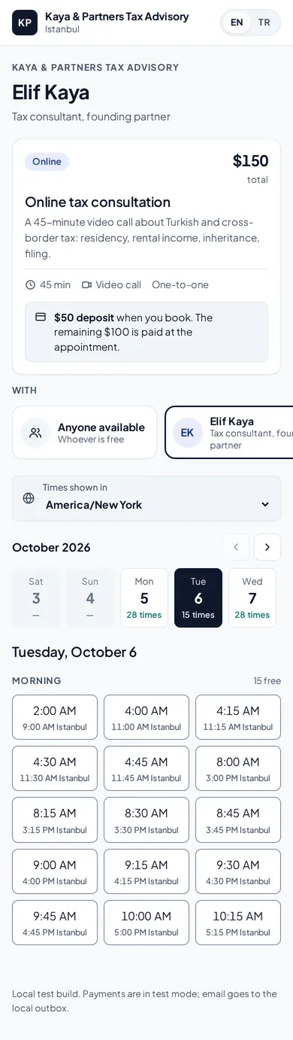293x1040 pixels.
Task: Switch language to EN
Action: pyautogui.click(x=237, y=23)
